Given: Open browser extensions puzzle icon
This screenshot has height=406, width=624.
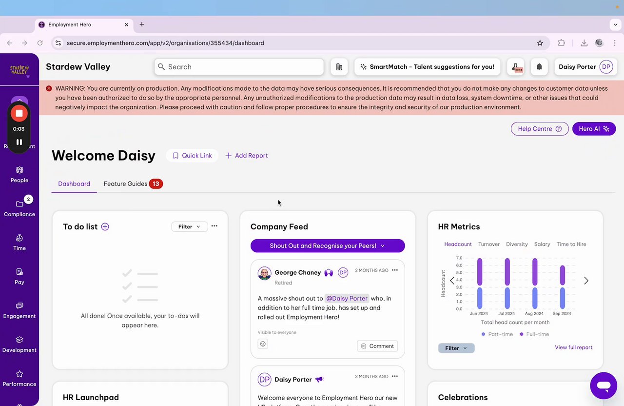Looking at the screenshot, I should pos(562,43).
